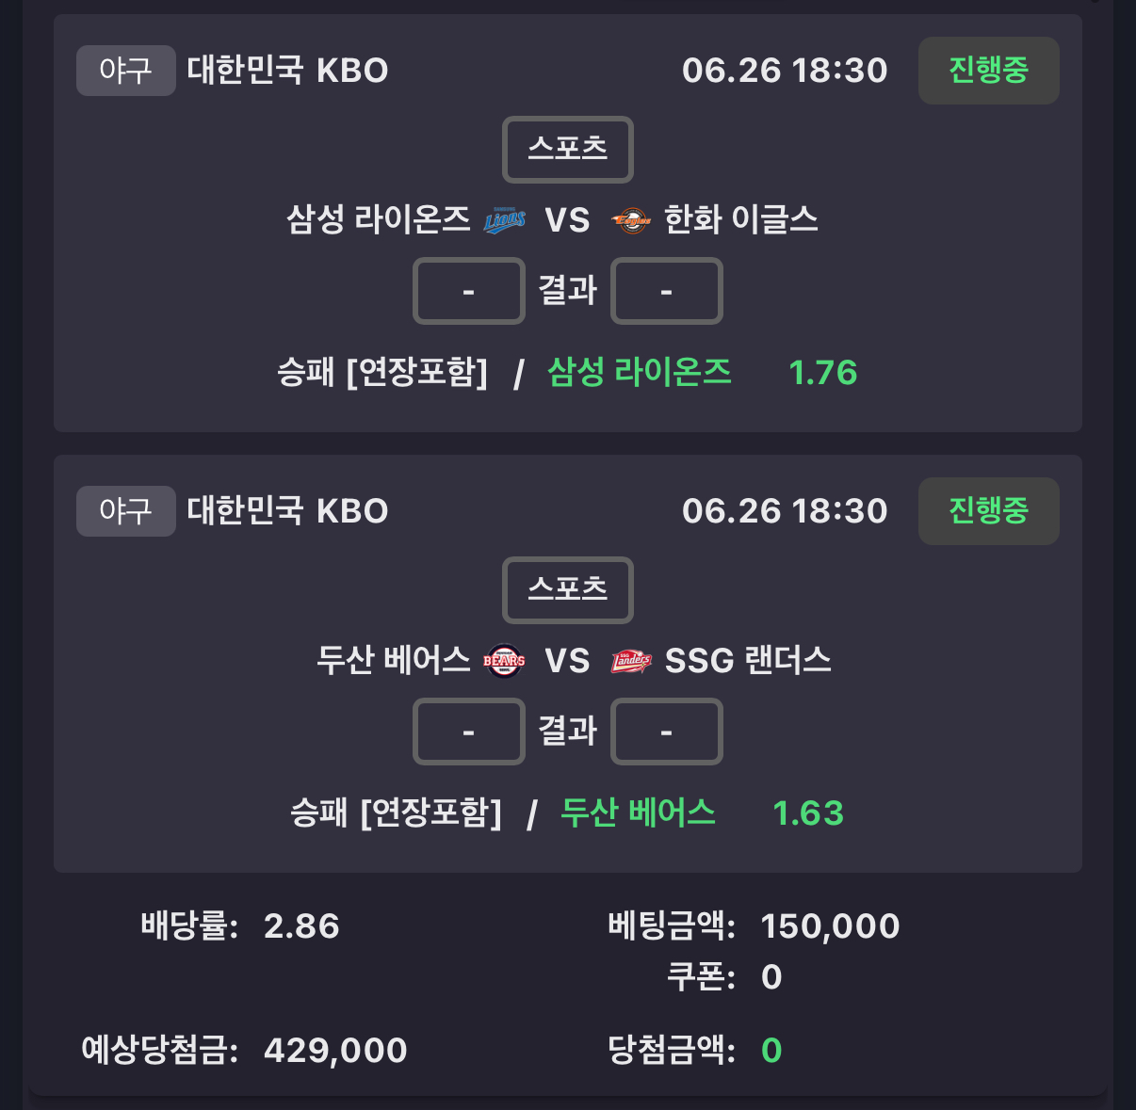Click the 베팅금액 150,000 amount
The height and width of the screenshot is (1110, 1136).
point(830,926)
